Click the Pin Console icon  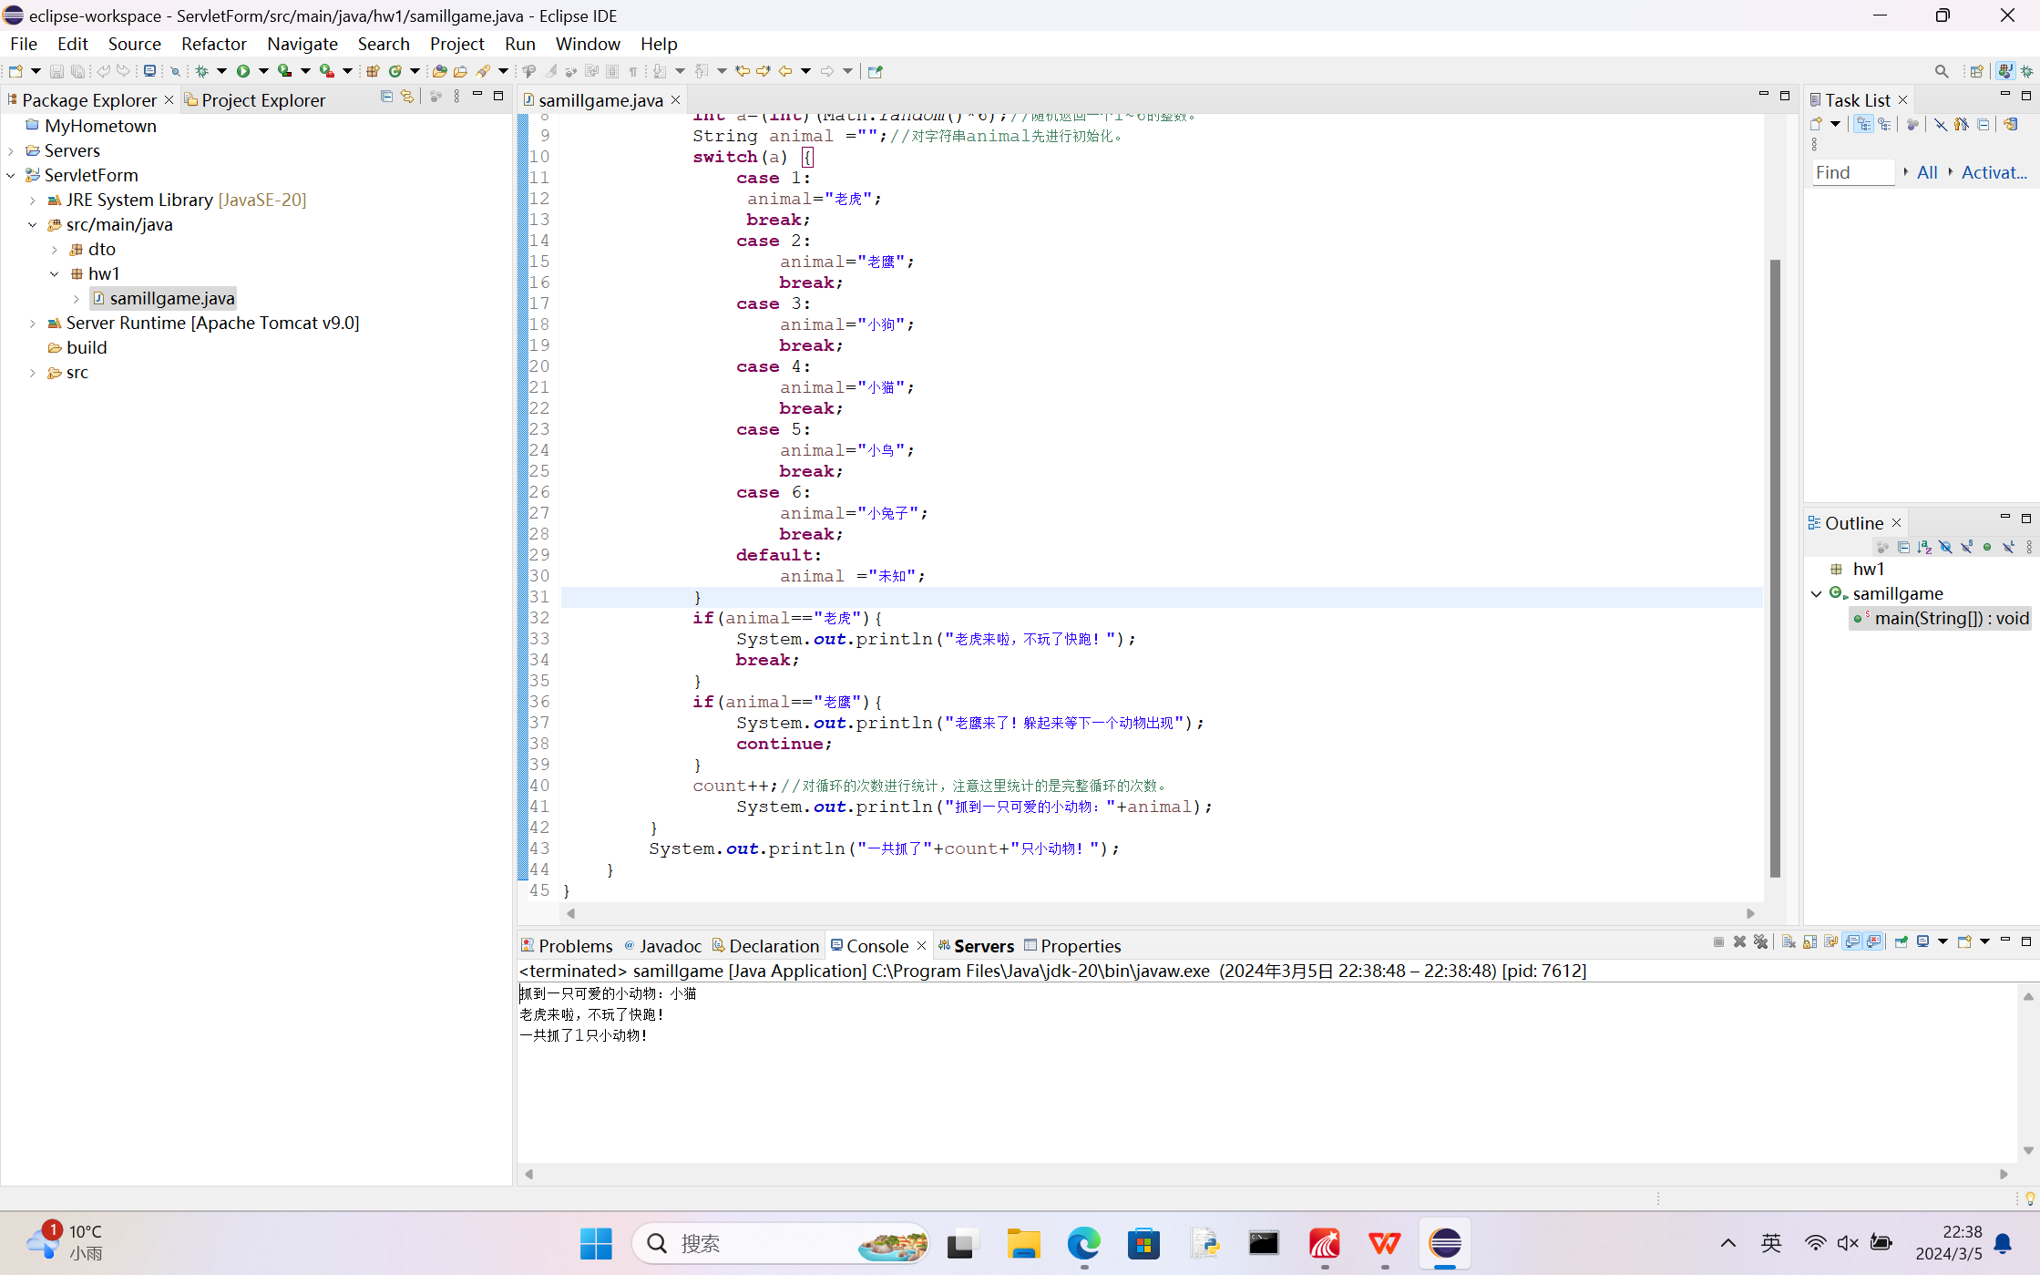1902,942
